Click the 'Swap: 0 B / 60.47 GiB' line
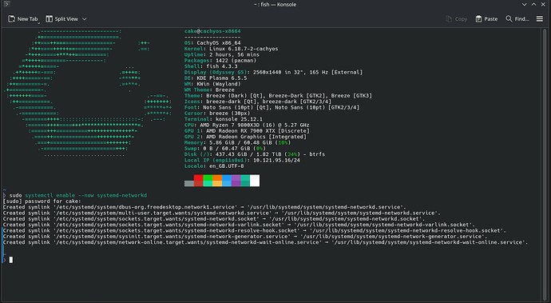Image resolution: width=551 pixels, height=303 pixels. [225, 149]
